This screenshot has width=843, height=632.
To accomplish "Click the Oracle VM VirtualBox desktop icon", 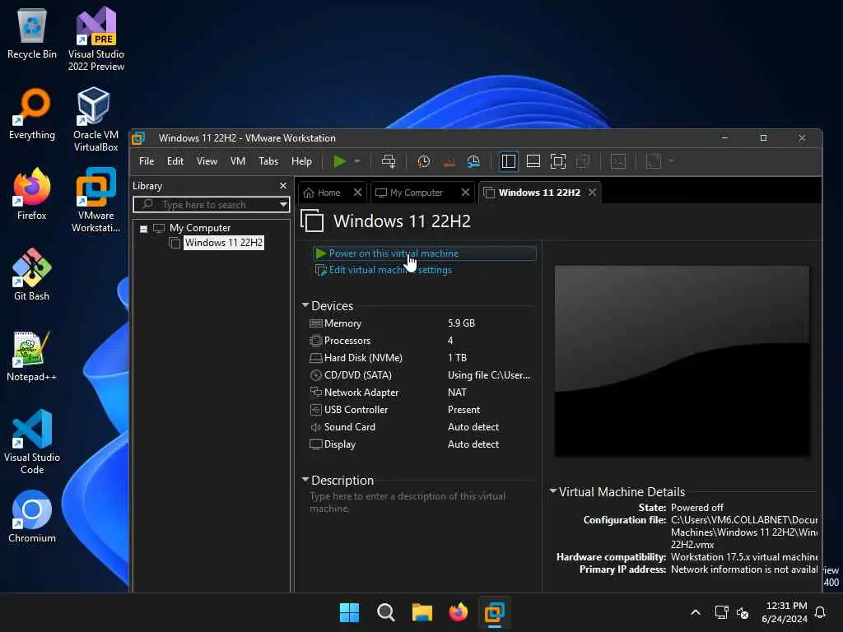I will pos(95,120).
